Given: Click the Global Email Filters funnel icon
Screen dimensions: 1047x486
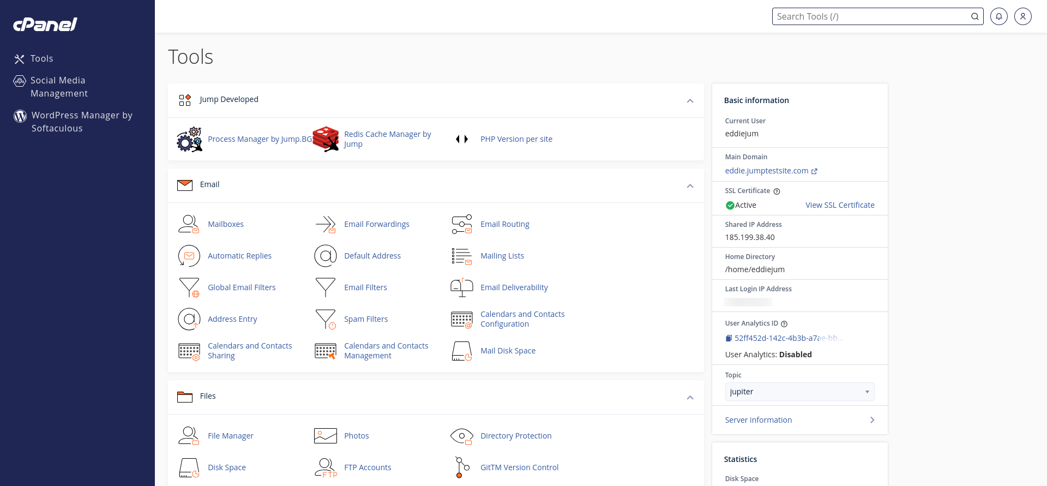Looking at the screenshot, I should pos(189,287).
